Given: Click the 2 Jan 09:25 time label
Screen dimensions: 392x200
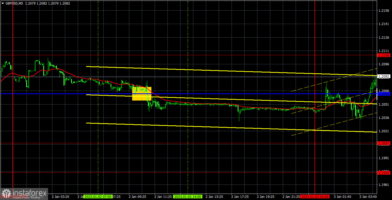Looking at the screenshot, I should click(x=137, y=197).
